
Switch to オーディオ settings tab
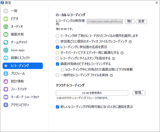17,27
